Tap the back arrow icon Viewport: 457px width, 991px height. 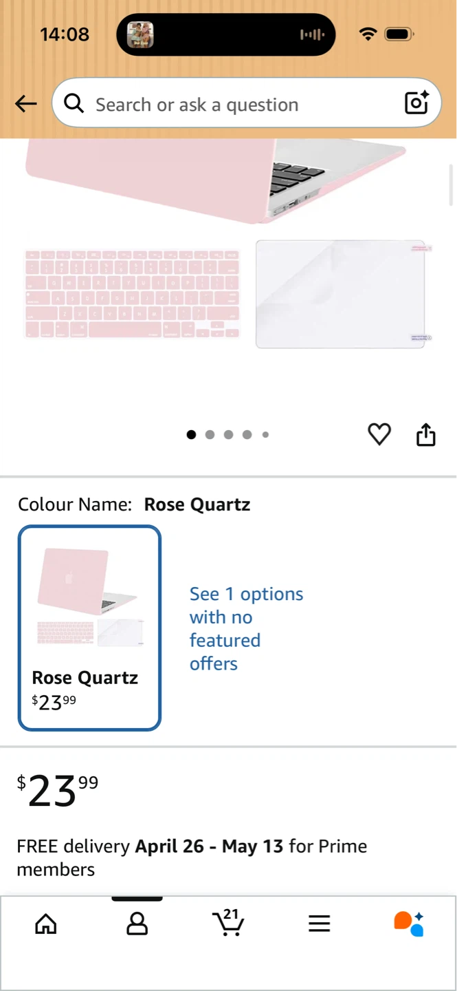[x=25, y=104]
